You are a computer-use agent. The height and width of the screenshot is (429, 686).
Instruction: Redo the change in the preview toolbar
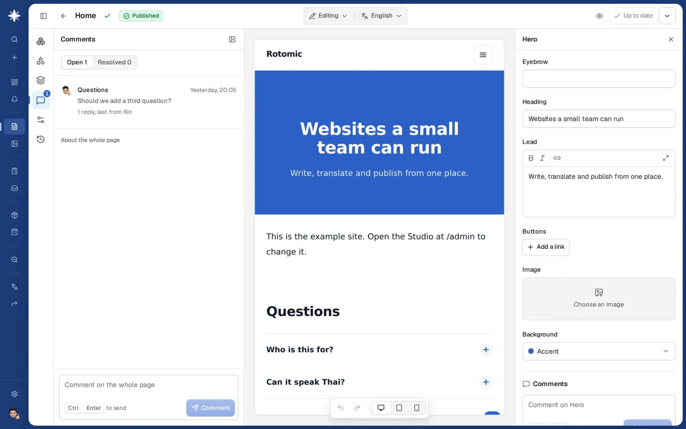pos(357,408)
